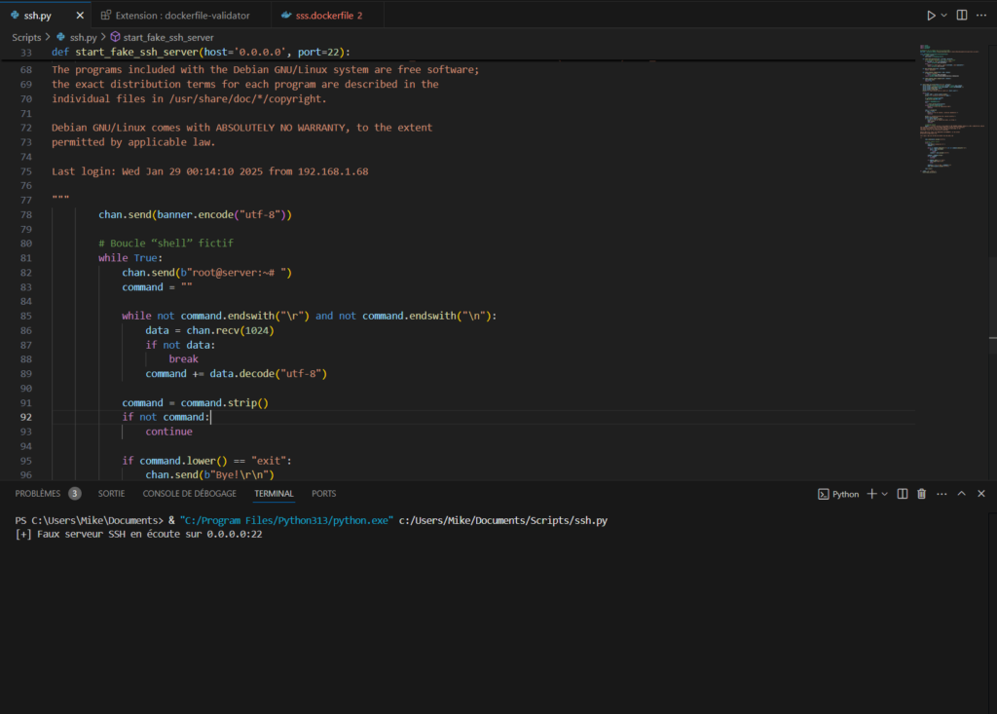Maximize the panel with chevron up
Screen dimensions: 997x714
click(x=961, y=494)
